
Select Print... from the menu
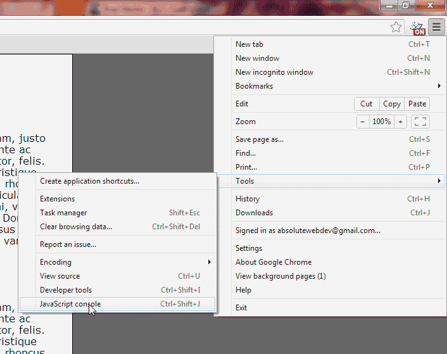pos(338,167)
